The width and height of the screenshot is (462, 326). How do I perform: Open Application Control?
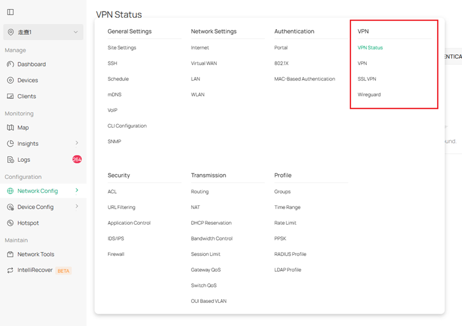(x=129, y=223)
